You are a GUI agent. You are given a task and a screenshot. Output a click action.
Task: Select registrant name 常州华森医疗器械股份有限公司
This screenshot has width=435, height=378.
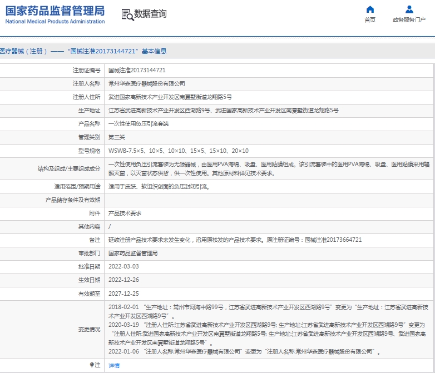point(146,83)
